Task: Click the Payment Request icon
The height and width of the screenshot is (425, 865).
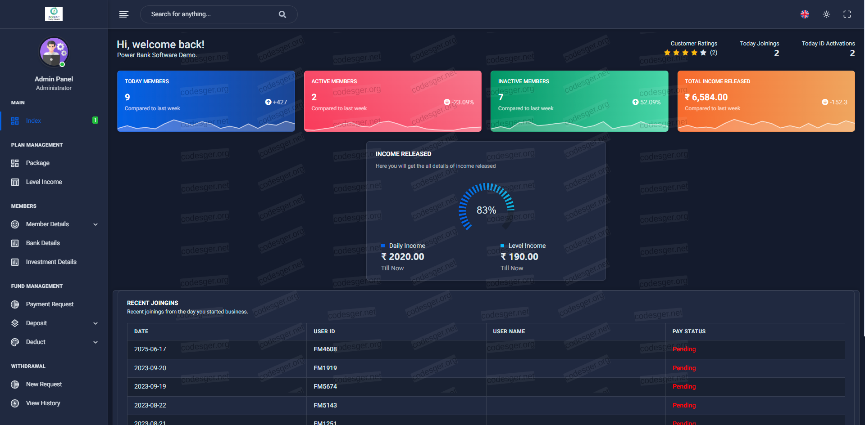Action: coord(15,304)
